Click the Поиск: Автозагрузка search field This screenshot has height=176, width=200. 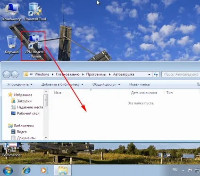pyautogui.click(x=181, y=74)
